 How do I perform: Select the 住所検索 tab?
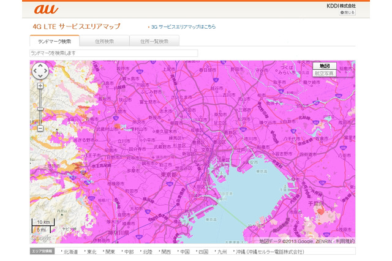(x=105, y=41)
